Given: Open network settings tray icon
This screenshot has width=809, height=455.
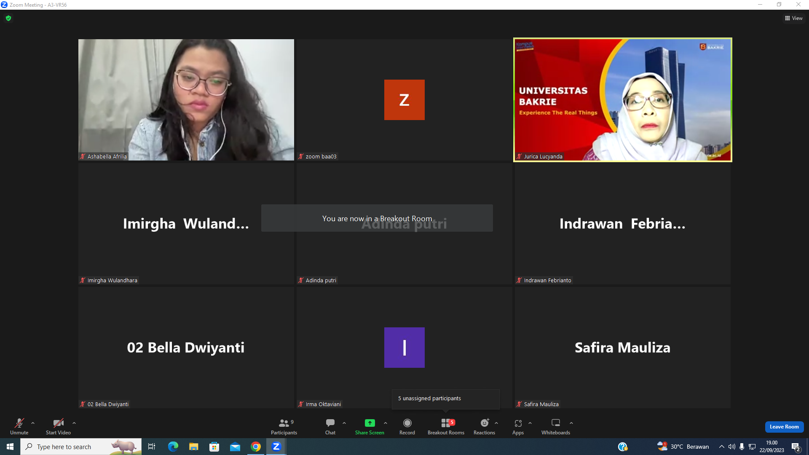Looking at the screenshot, I should pos(752,447).
